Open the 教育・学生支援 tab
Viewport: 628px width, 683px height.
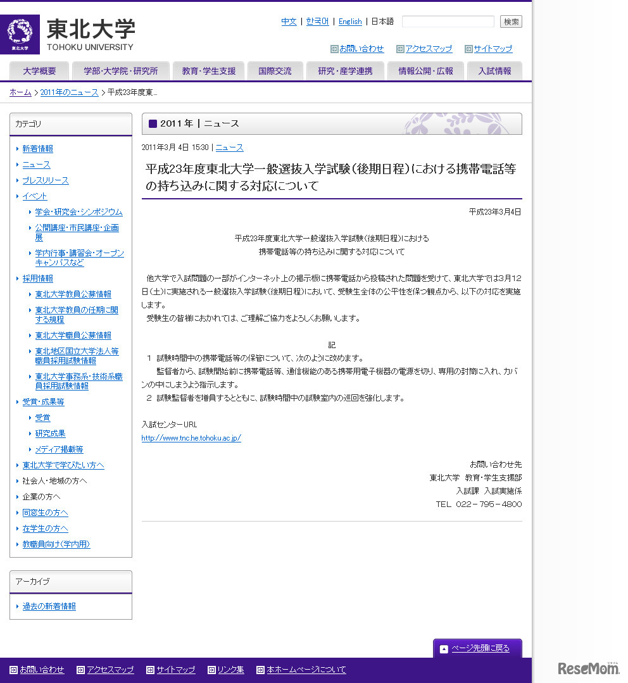tap(209, 71)
